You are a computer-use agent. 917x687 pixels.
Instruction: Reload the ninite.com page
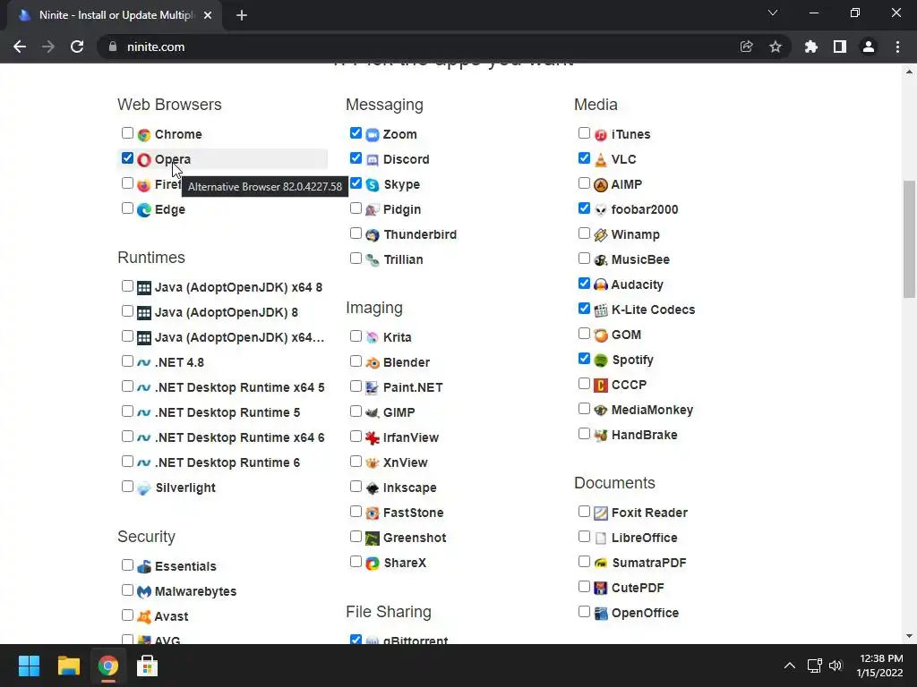click(x=77, y=47)
